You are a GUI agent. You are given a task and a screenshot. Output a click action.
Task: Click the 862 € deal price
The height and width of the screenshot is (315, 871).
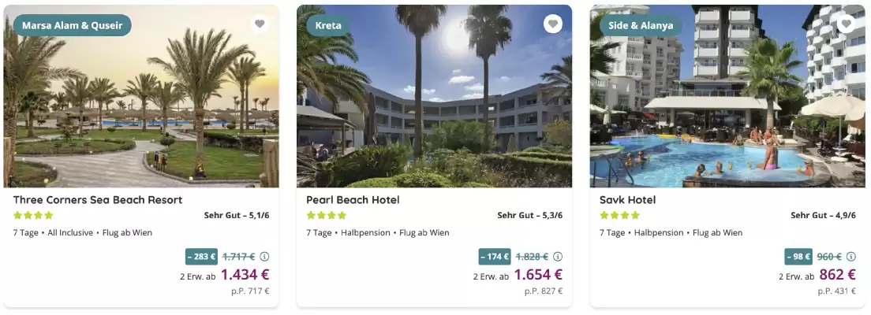pos(837,275)
